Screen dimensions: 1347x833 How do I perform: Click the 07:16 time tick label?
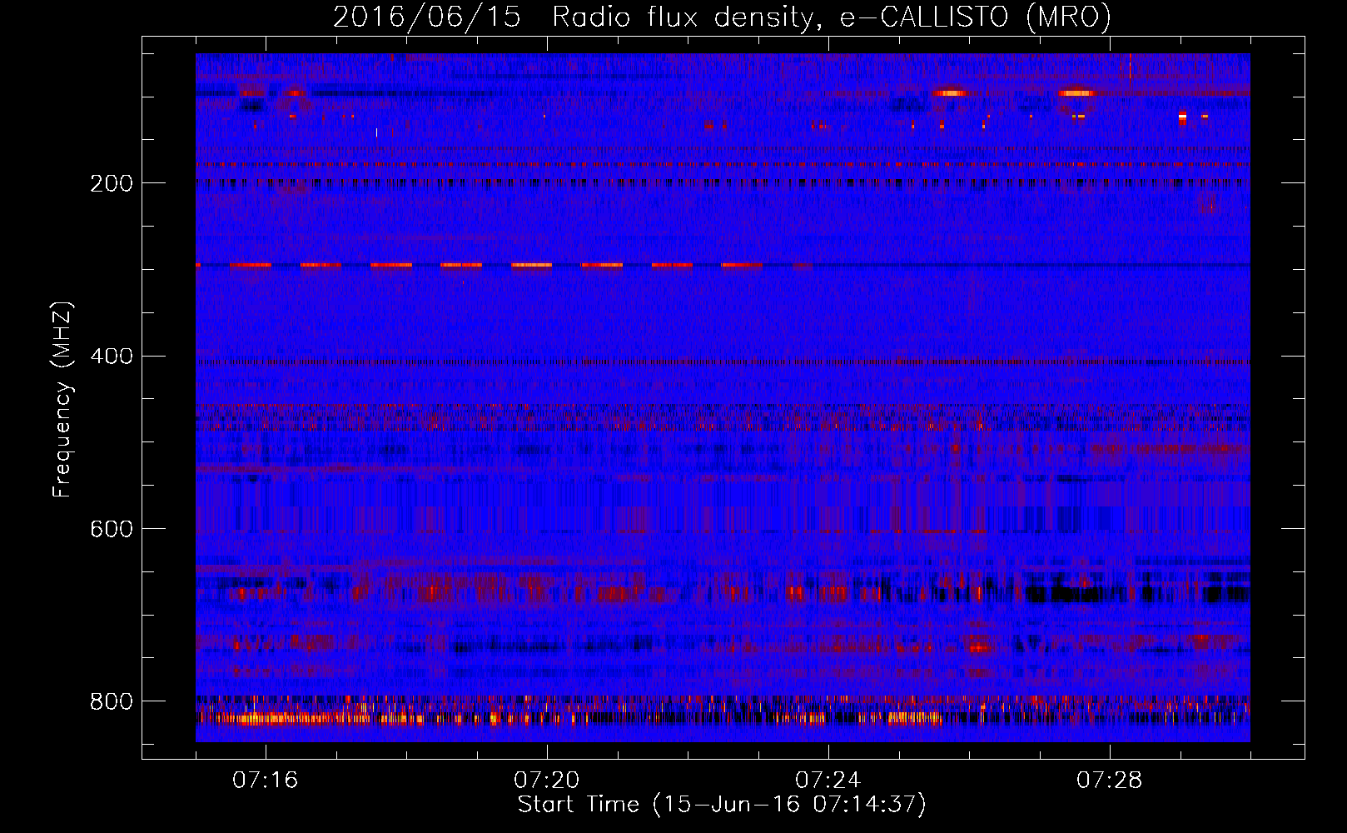265,781
